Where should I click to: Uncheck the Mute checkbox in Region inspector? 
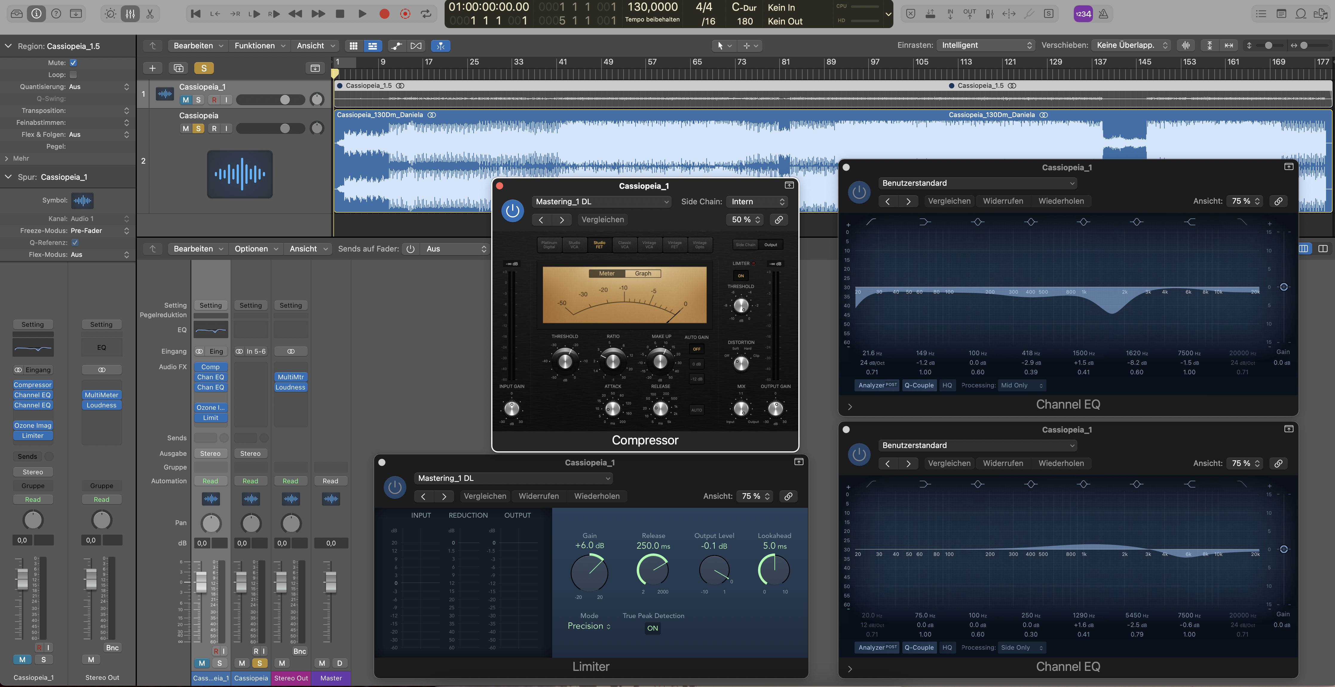(73, 63)
